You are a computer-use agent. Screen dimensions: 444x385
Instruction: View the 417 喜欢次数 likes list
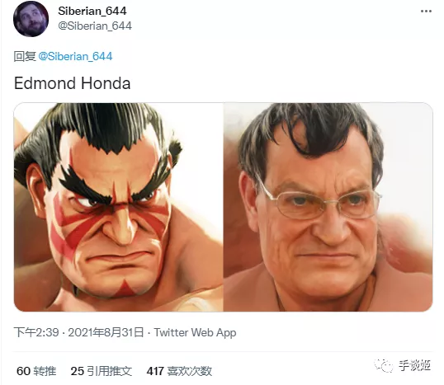click(x=179, y=371)
